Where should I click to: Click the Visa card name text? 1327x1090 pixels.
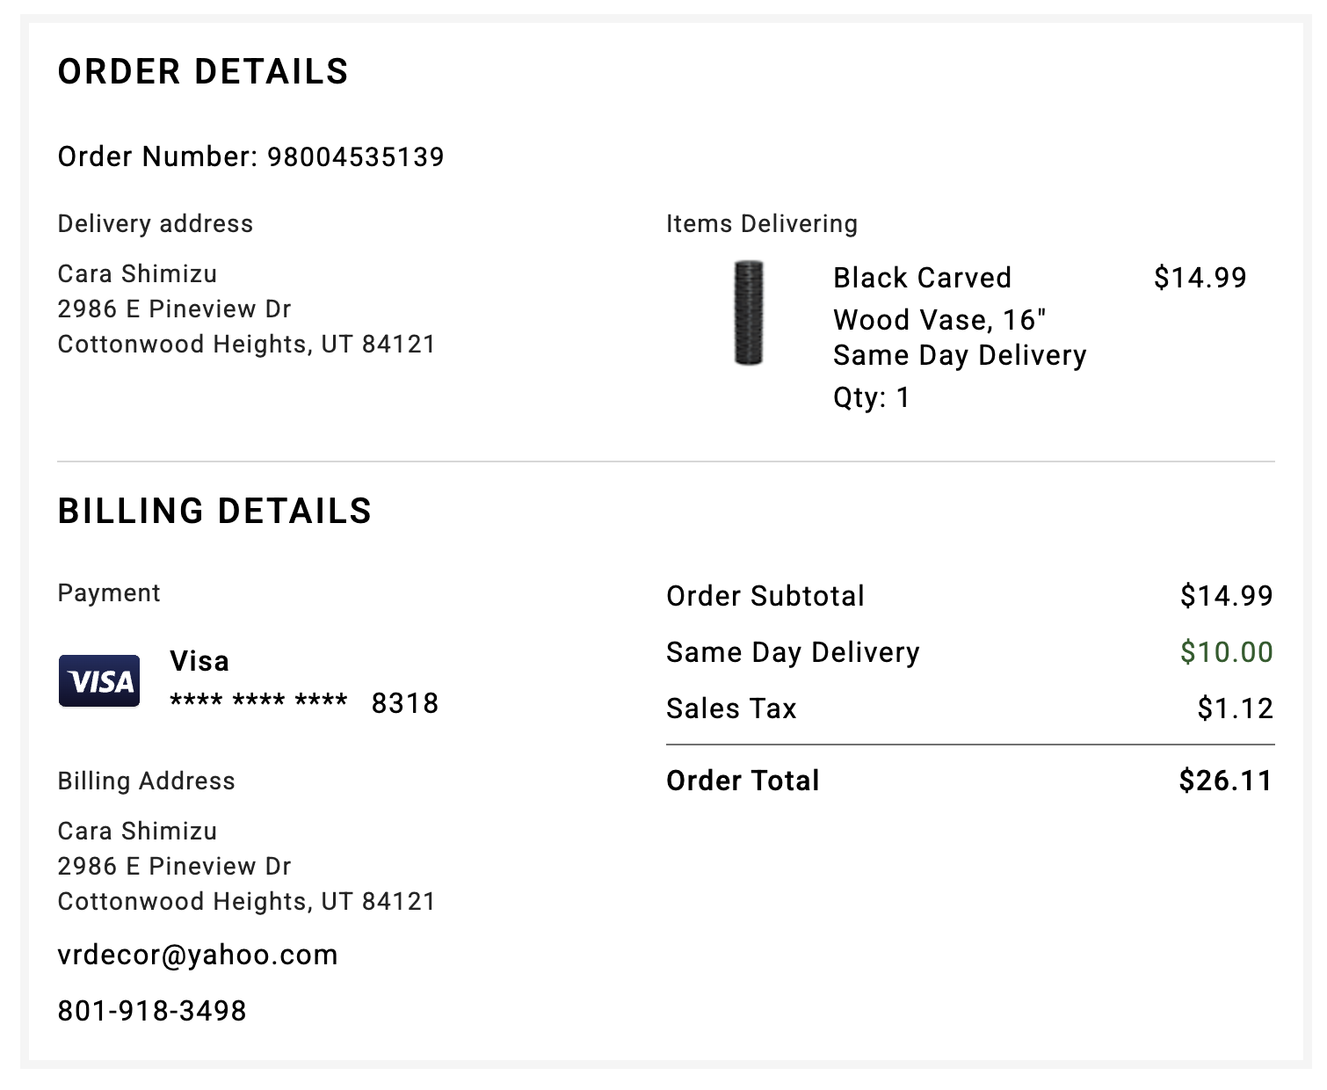(199, 661)
